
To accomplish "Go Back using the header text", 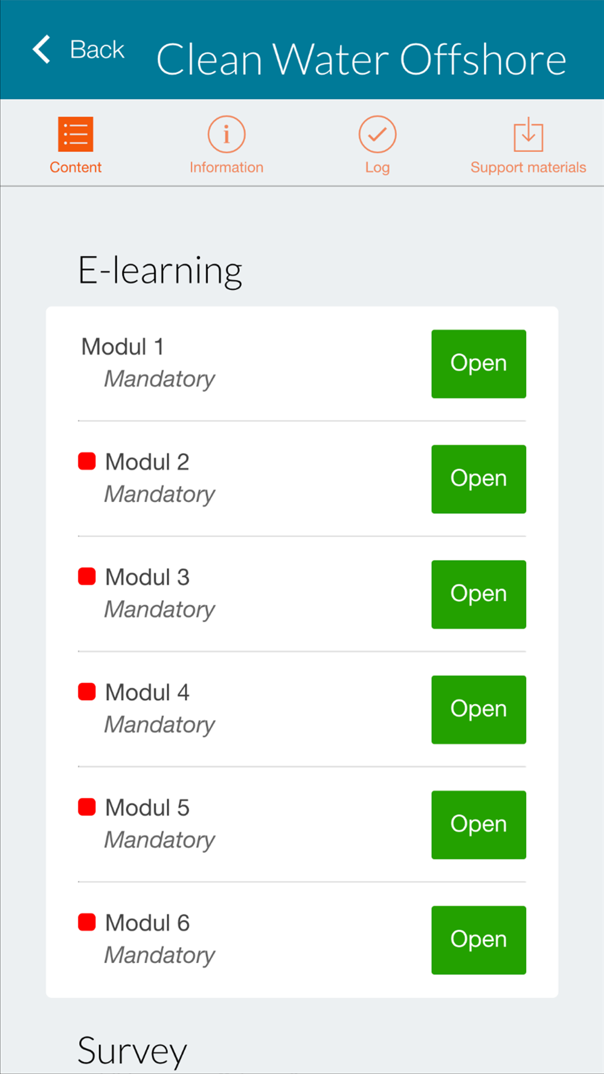I will (97, 50).
